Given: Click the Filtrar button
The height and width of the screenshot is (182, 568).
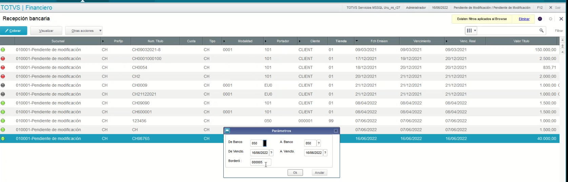Looking at the screenshot, I should (559, 31).
